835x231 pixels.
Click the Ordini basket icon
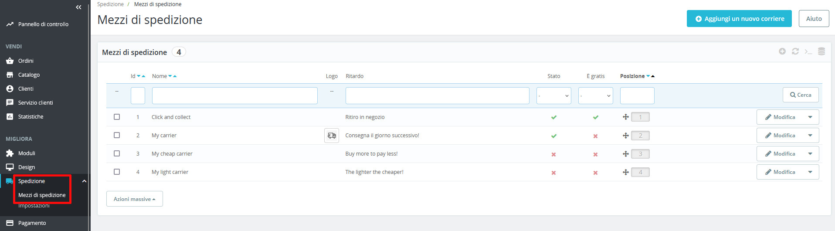click(x=10, y=61)
